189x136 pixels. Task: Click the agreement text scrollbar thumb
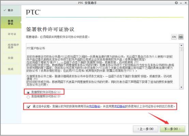[181, 49]
